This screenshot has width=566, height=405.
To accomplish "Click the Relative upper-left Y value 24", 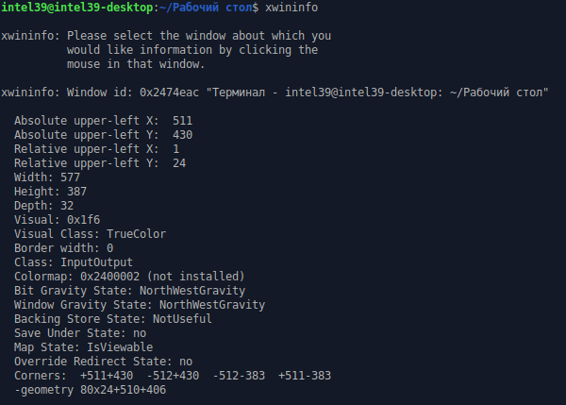I will [179, 163].
